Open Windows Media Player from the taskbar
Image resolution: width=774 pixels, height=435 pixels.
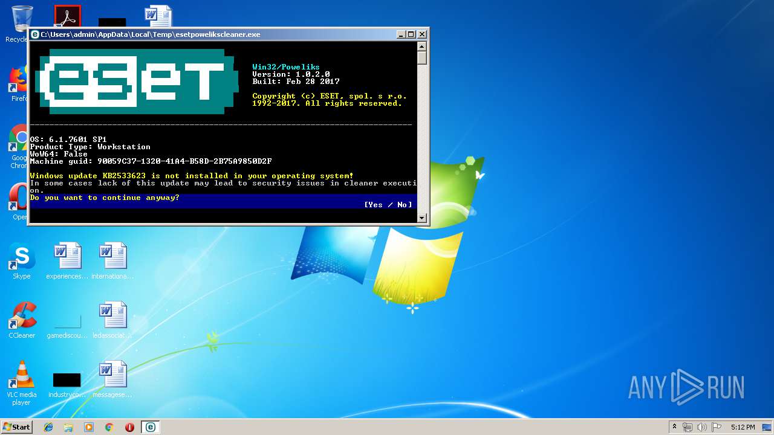click(x=89, y=427)
